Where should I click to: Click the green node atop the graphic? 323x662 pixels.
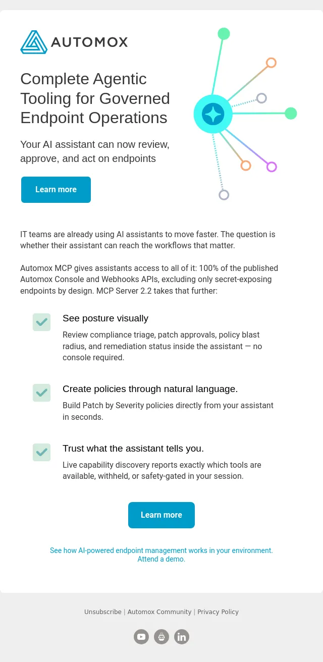coord(224,34)
